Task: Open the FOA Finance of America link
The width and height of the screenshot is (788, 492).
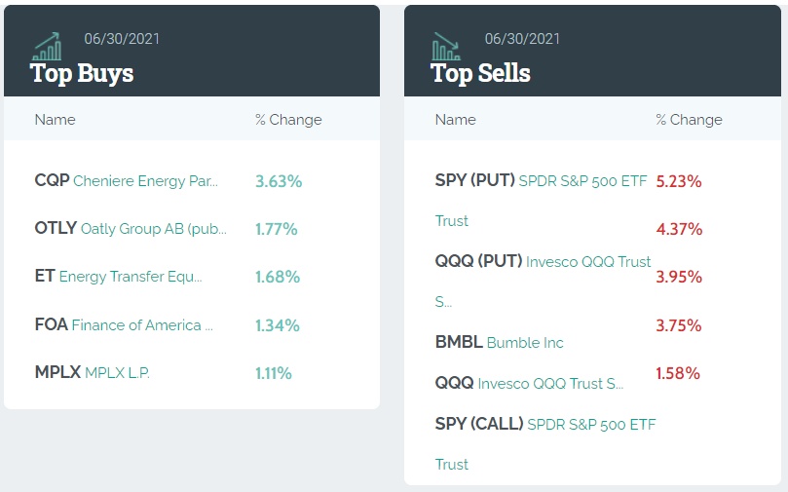Action: [x=124, y=324]
